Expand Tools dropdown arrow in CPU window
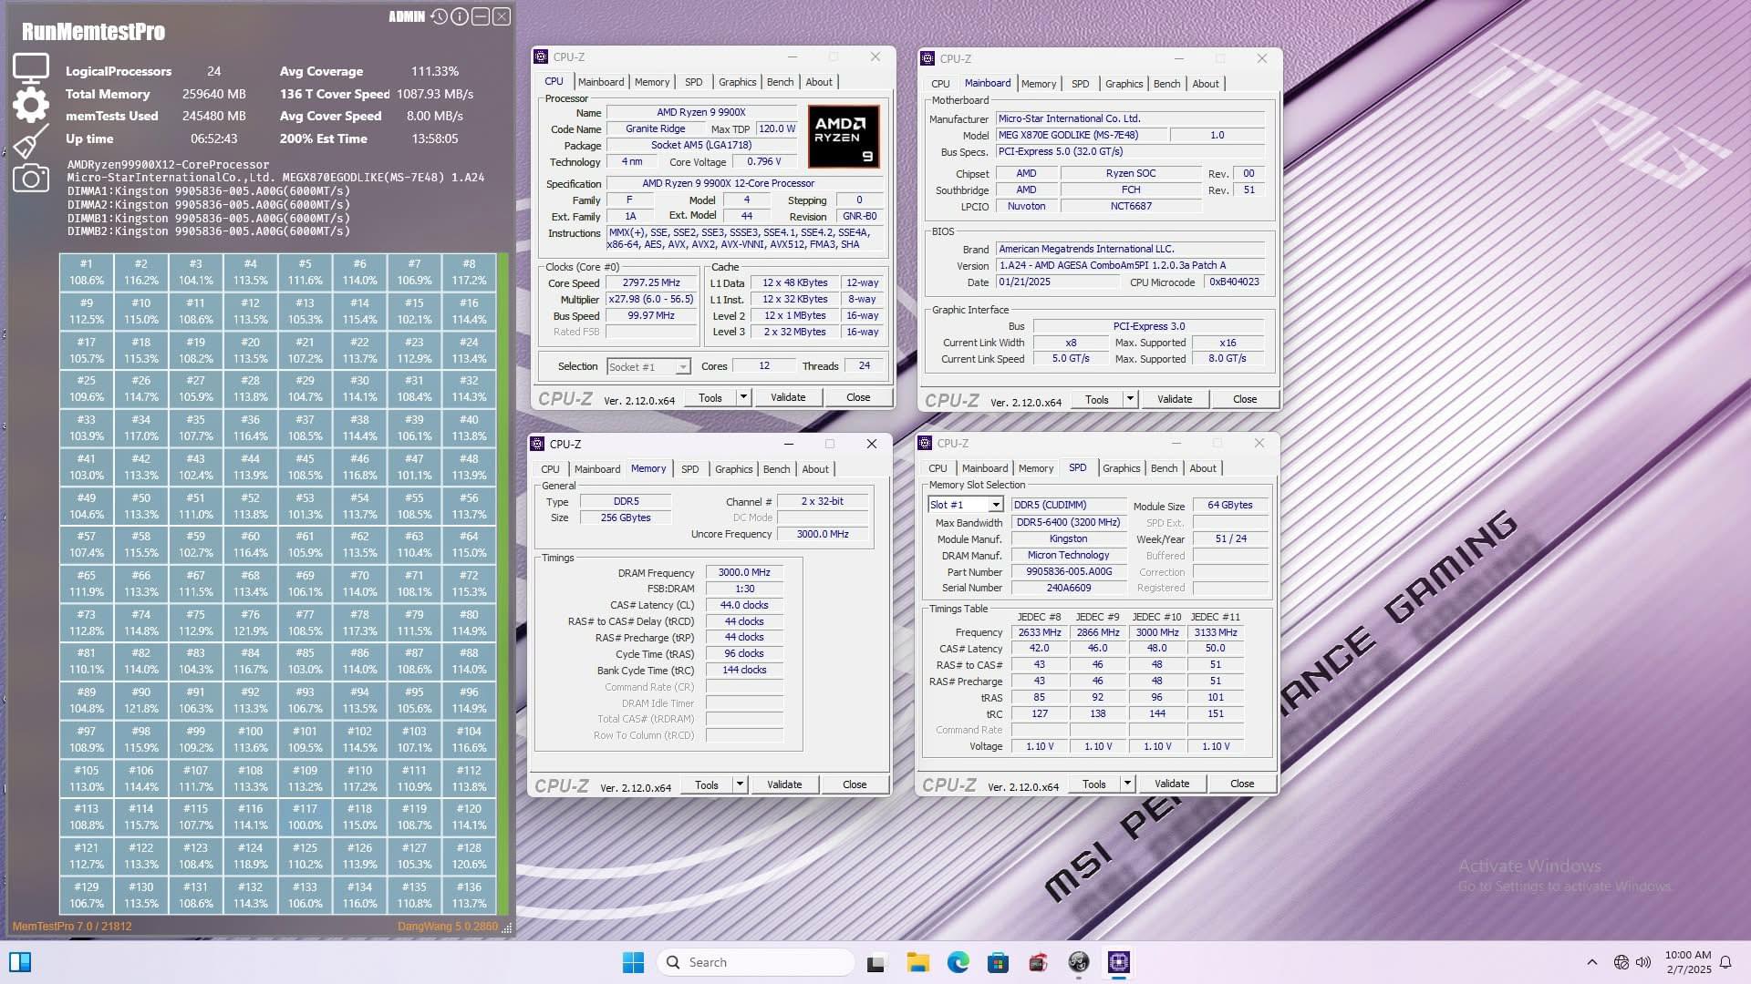 pos(743,397)
